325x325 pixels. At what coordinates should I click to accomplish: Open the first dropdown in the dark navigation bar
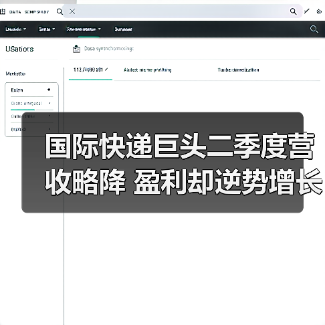15,29
